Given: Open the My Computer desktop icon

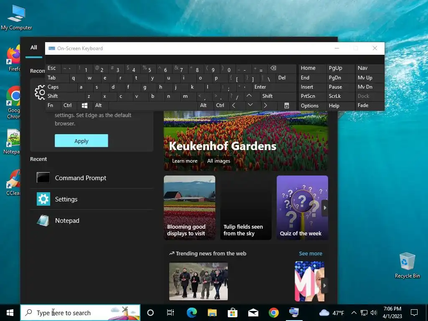Looking at the screenshot, I should tap(16, 18).
